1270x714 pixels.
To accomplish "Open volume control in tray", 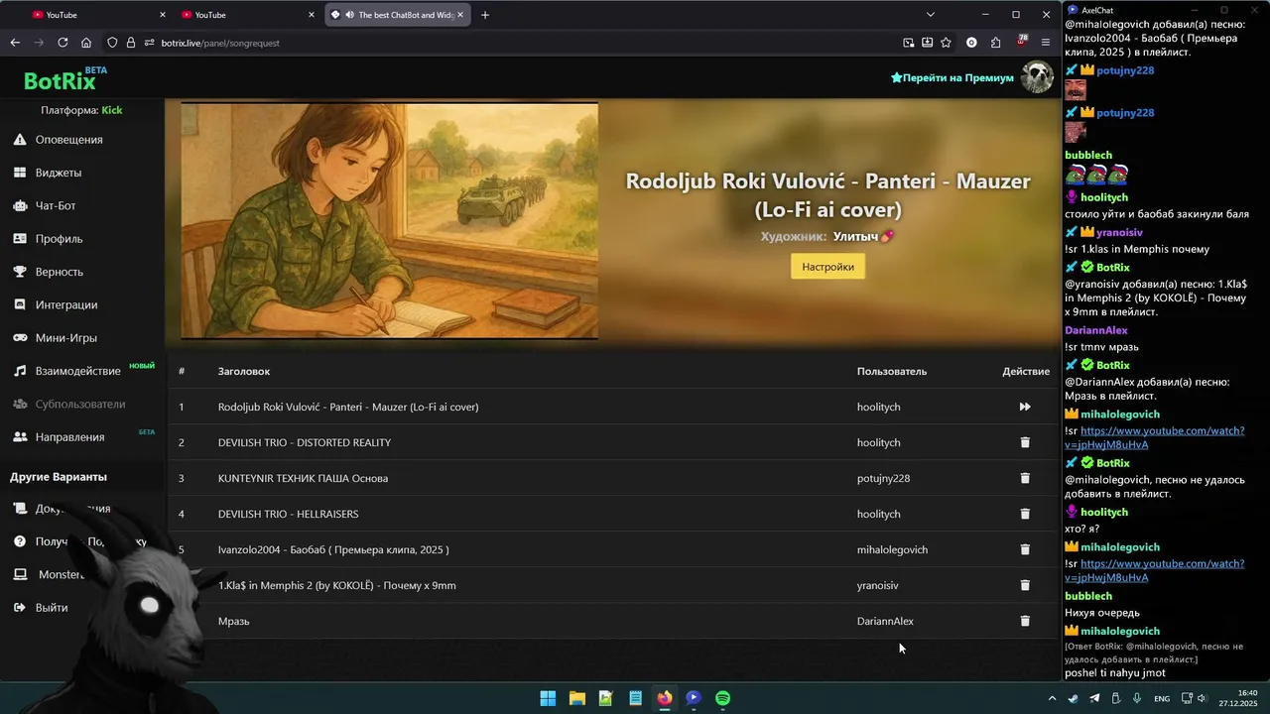I will 1202,698.
